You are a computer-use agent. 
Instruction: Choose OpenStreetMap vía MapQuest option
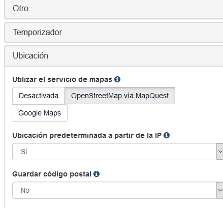pyautogui.click(x=120, y=96)
